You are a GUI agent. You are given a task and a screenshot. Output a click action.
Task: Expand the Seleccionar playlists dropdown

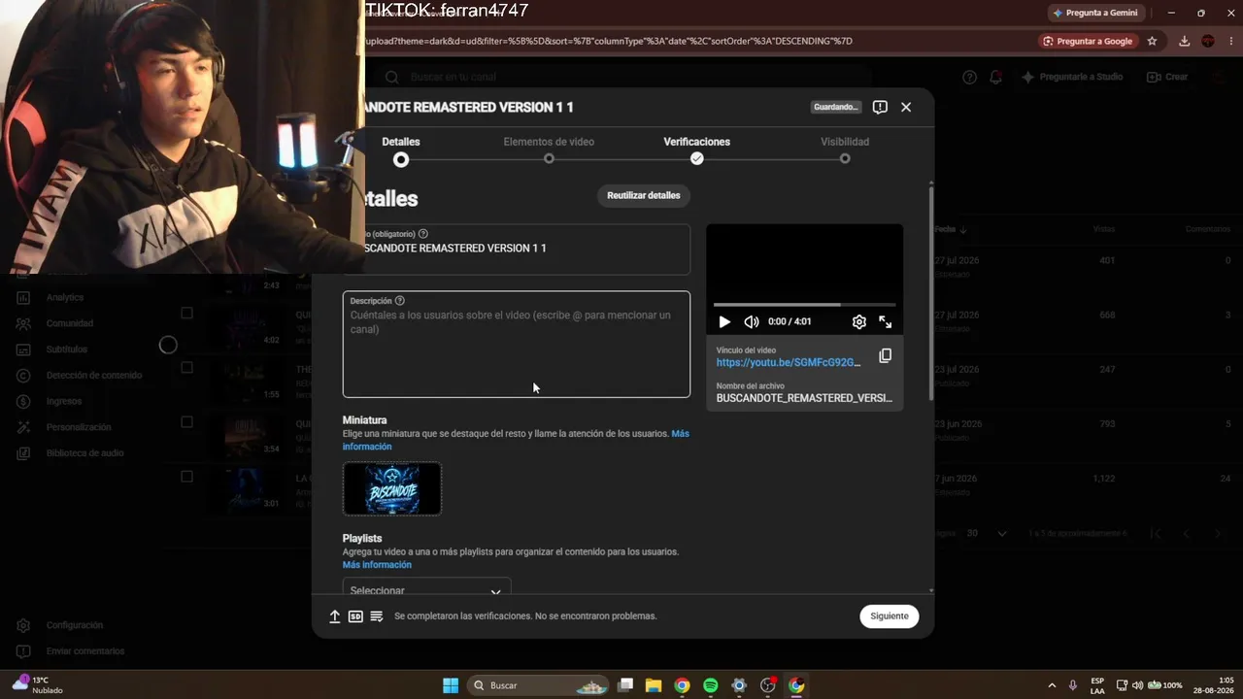(x=426, y=588)
